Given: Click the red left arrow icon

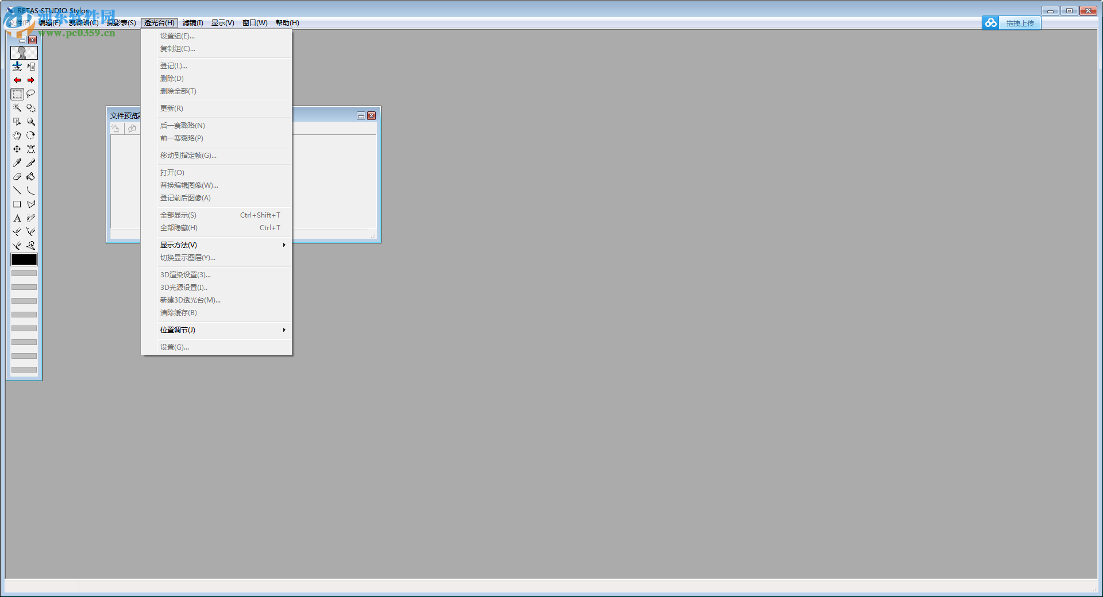Looking at the screenshot, I should 17,80.
